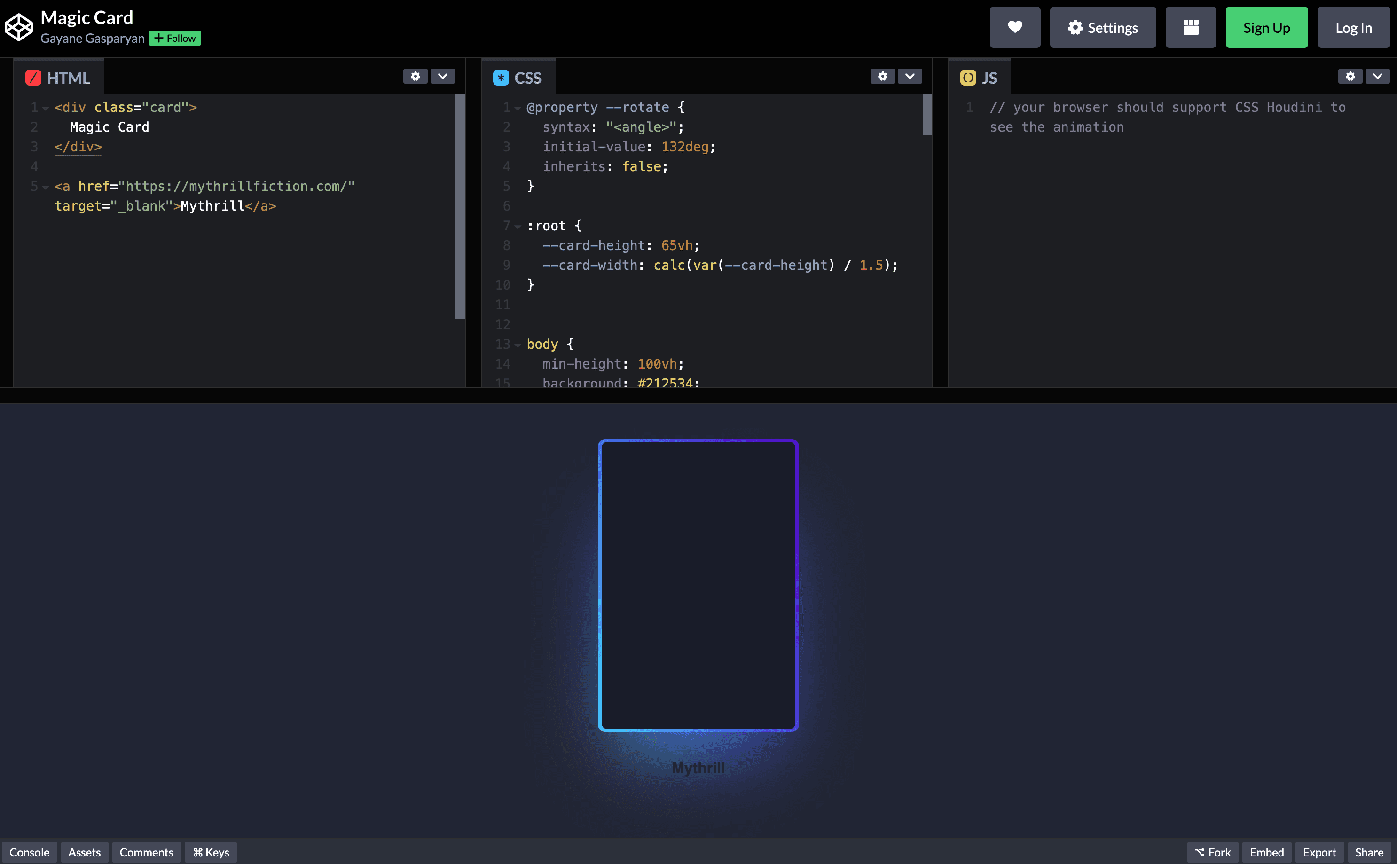Toggle the Console panel open

pos(29,851)
